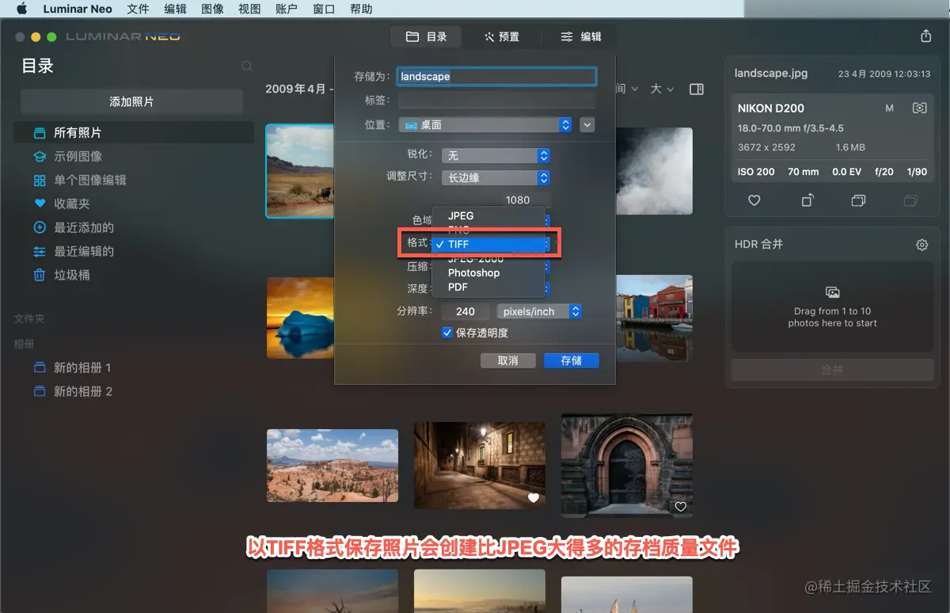Click the share/export icon at top right

[x=926, y=36]
